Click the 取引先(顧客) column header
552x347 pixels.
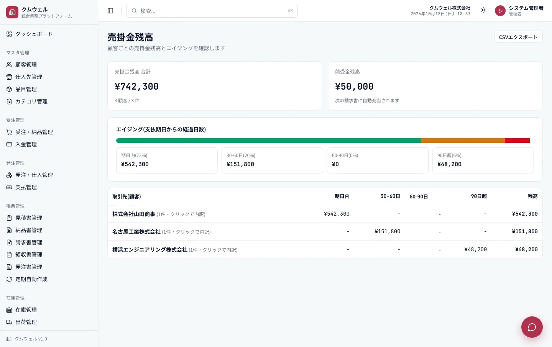pos(127,196)
